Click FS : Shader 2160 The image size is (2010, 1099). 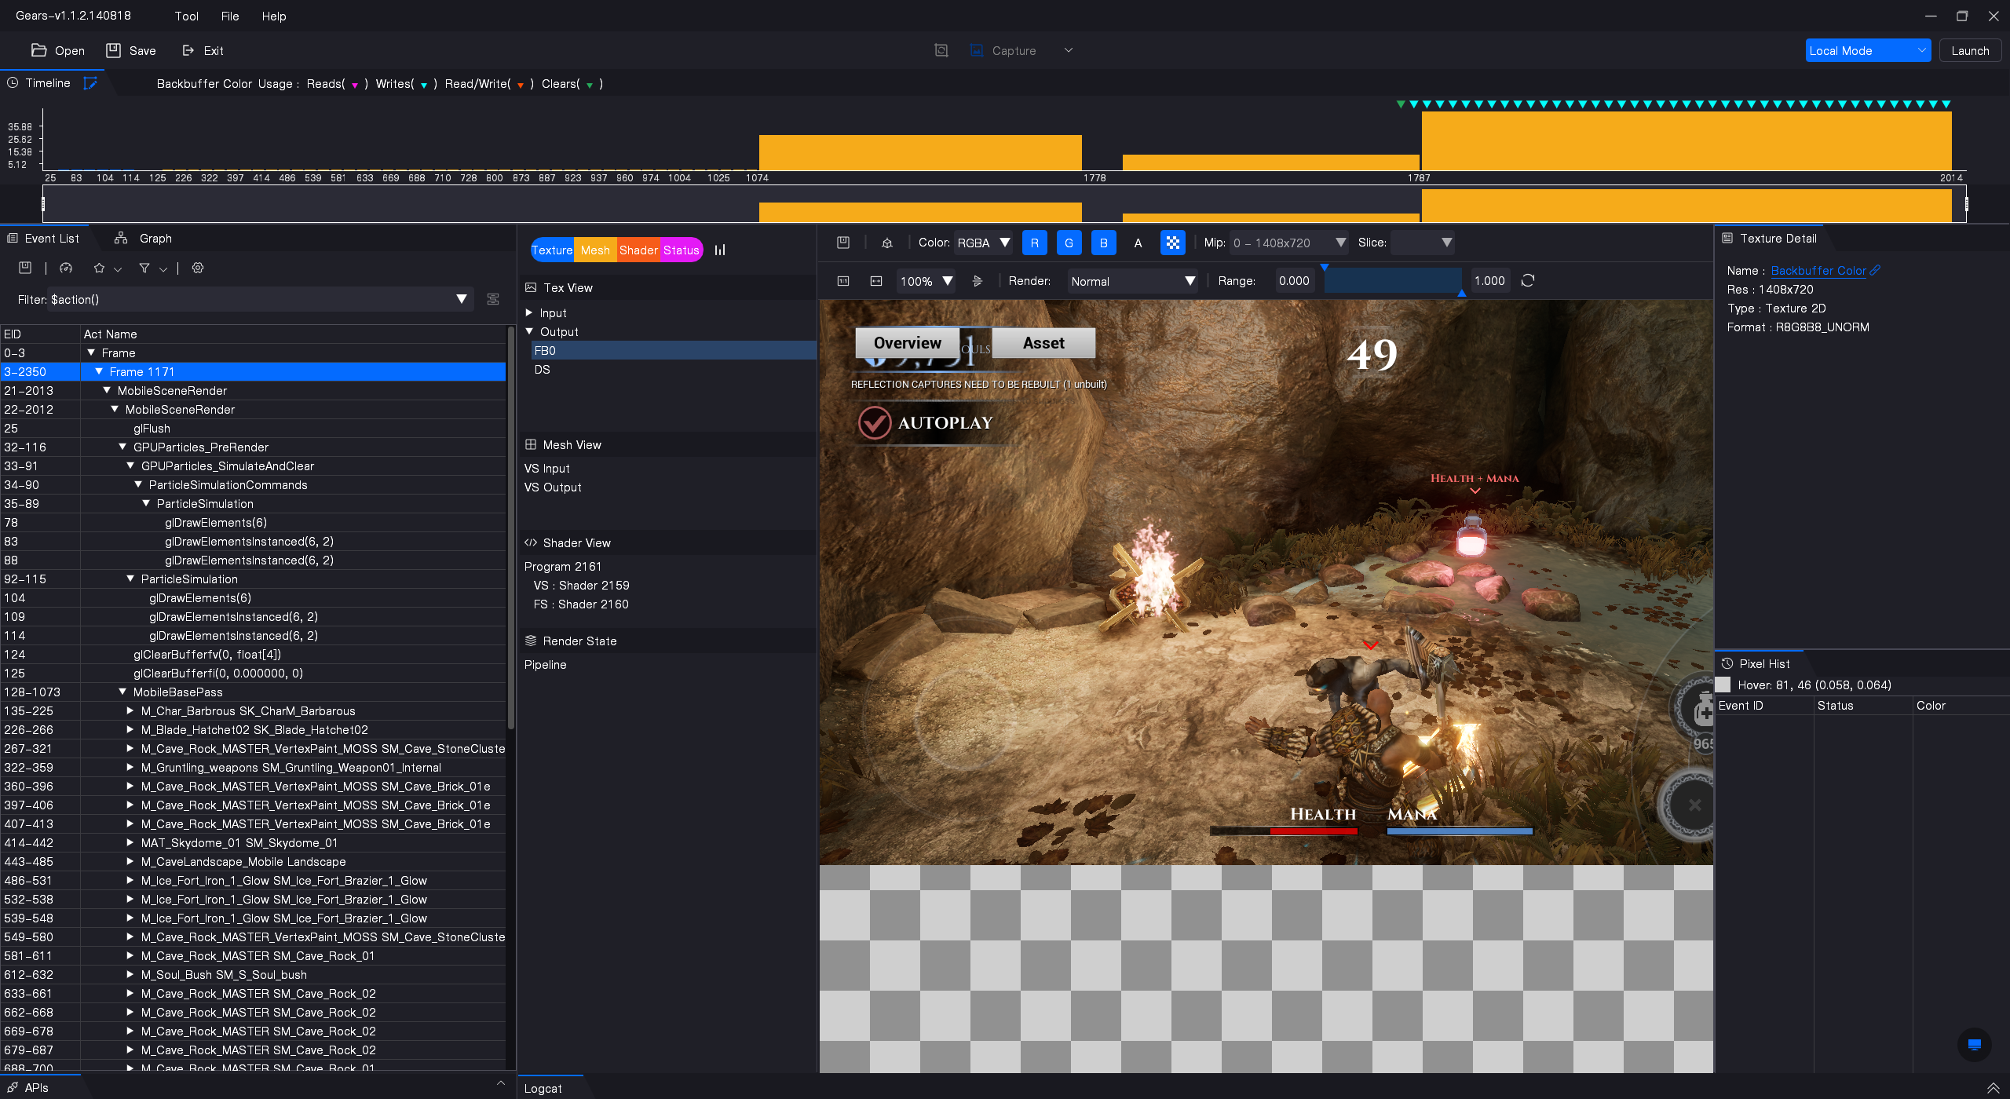pos(581,604)
